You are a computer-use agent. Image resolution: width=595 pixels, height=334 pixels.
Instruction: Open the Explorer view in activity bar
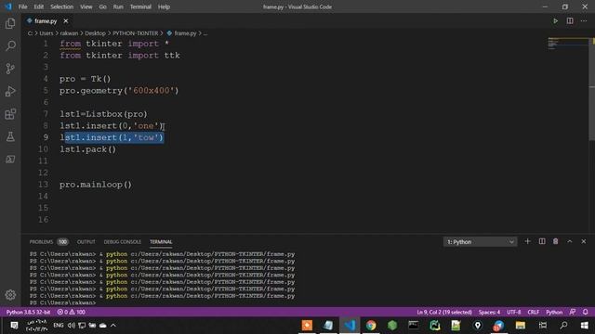tap(10, 23)
